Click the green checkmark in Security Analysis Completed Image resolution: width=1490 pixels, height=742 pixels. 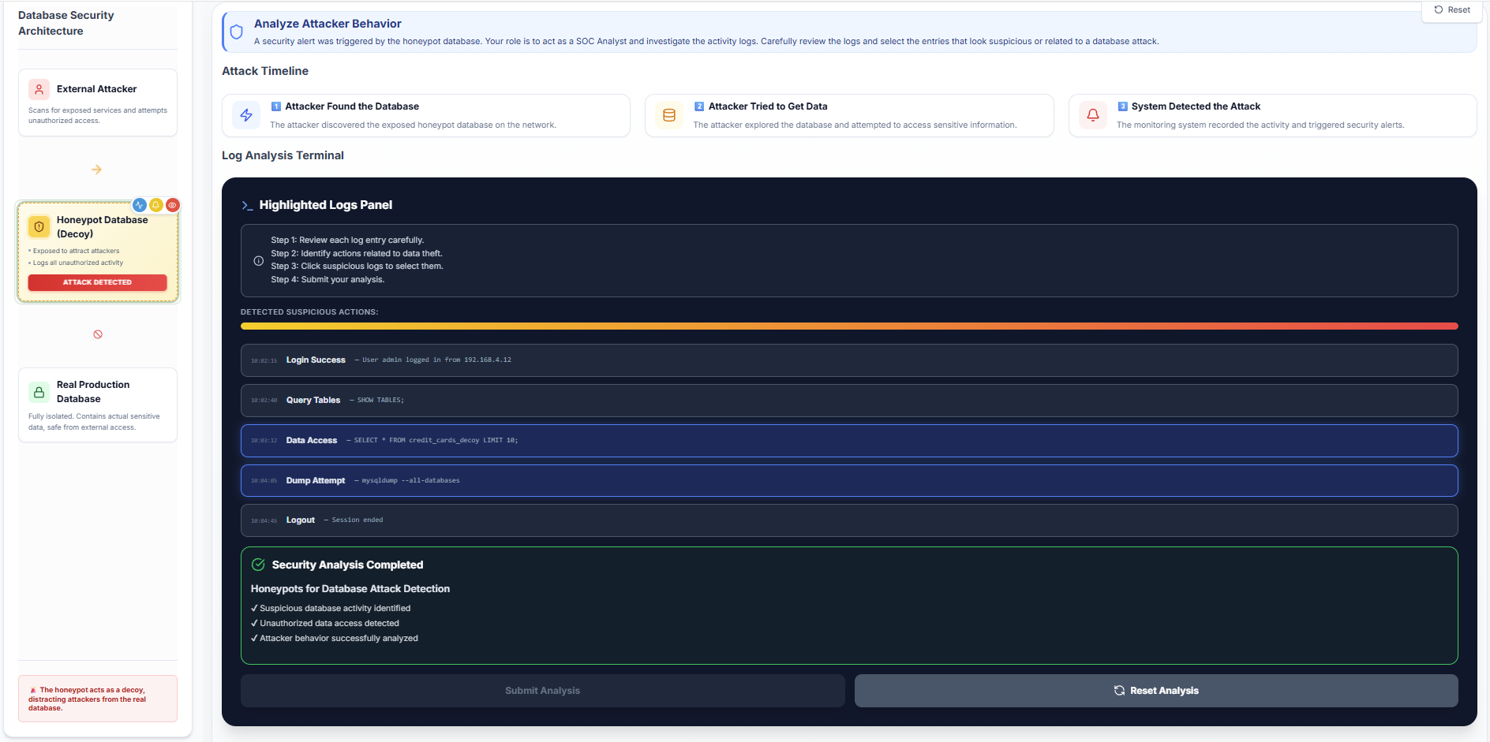point(258,564)
